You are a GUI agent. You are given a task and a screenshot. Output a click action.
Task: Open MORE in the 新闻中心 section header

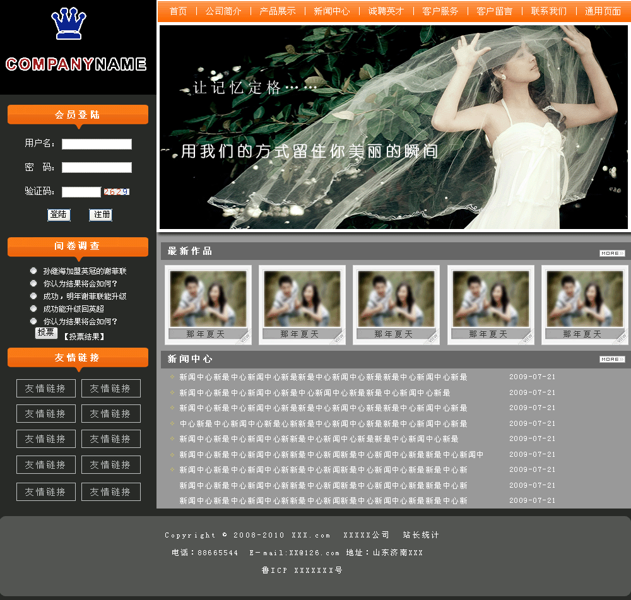click(x=611, y=359)
